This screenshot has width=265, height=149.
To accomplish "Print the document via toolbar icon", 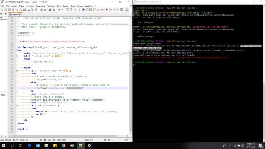I will click(x=24, y=10).
